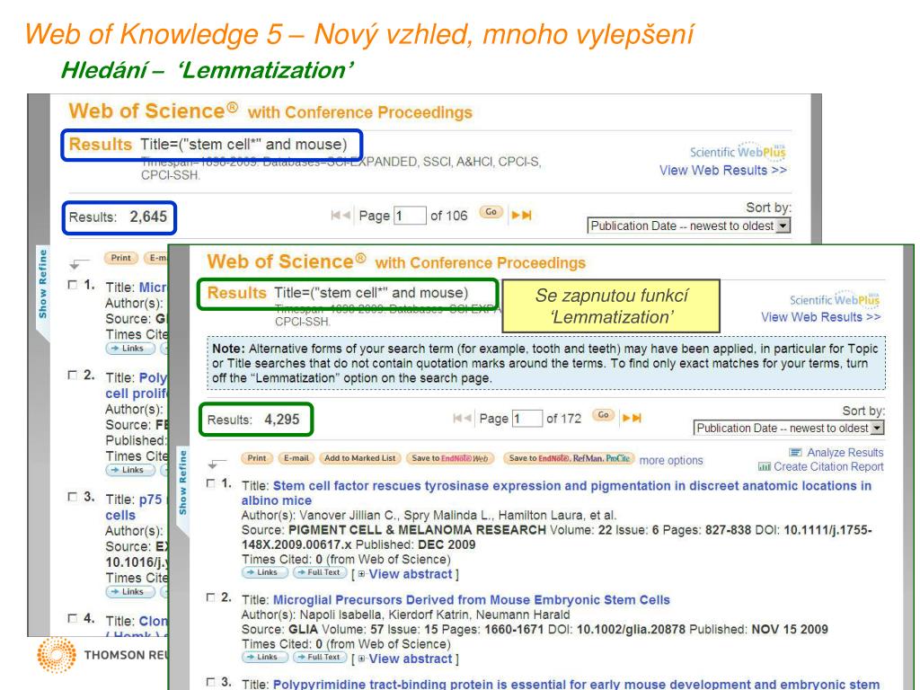Click Full Text button under result 1
This screenshot has height=690, width=920.
pyautogui.click(x=321, y=572)
